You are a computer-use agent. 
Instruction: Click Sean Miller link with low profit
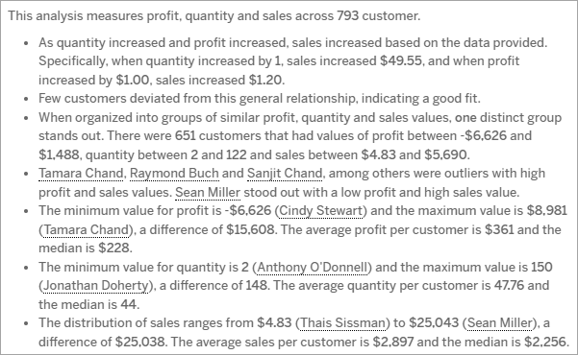(208, 192)
